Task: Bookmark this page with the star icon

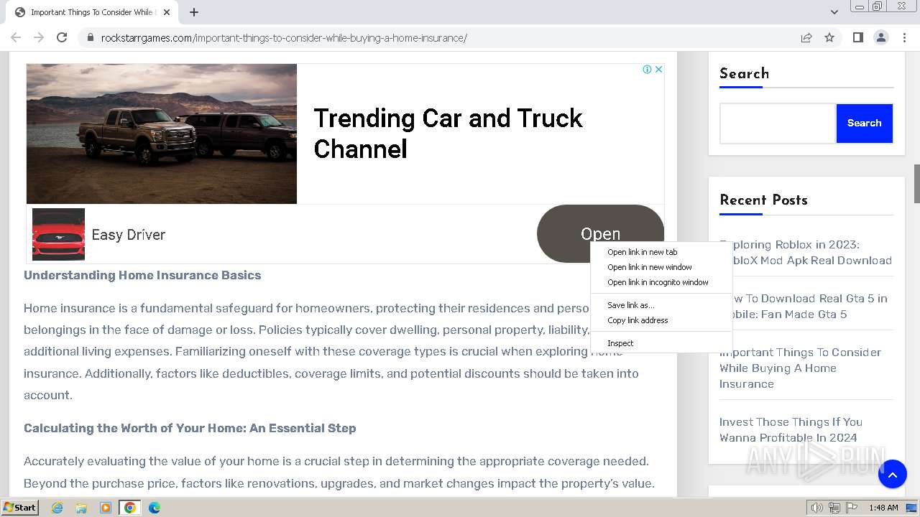Action: click(x=829, y=37)
